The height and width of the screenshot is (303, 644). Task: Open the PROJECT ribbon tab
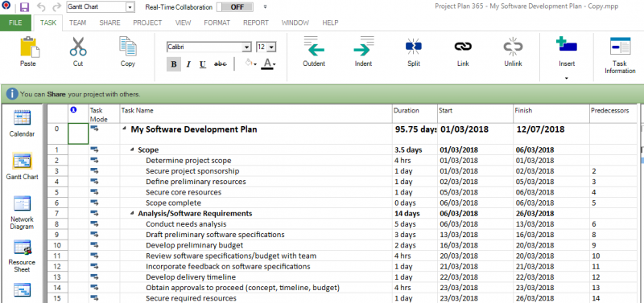point(147,23)
